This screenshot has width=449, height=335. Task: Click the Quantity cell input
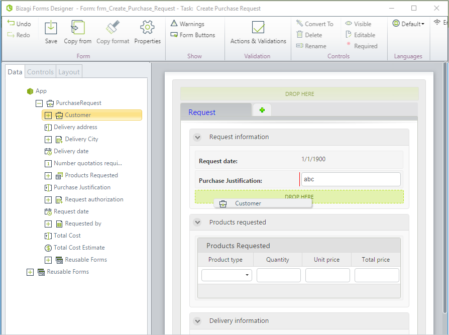[x=278, y=275]
